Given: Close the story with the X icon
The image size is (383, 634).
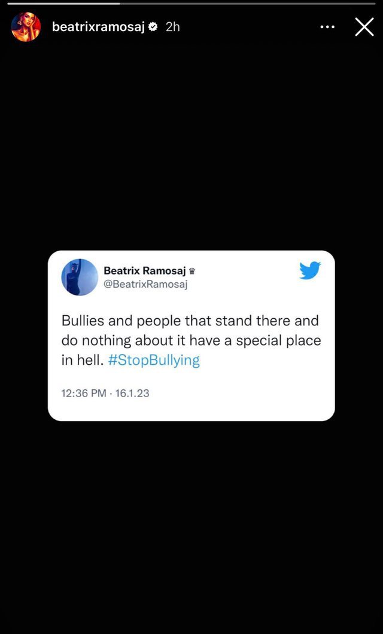Looking at the screenshot, I should tap(364, 27).
